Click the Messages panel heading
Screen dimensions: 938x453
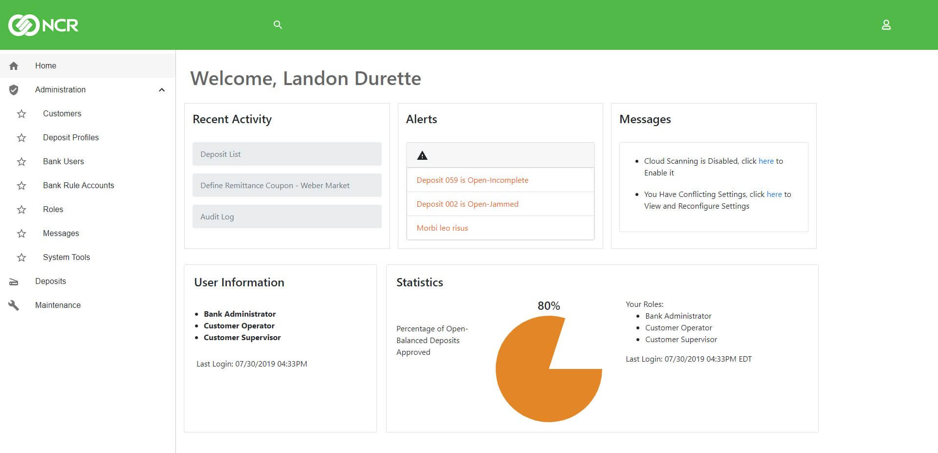tap(645, 119)
